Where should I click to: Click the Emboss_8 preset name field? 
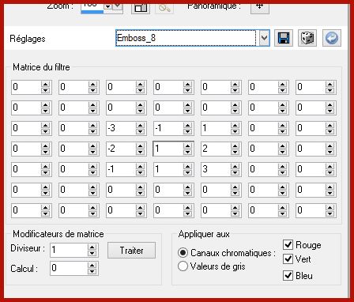pyautogui.click(x=186, y=38)
